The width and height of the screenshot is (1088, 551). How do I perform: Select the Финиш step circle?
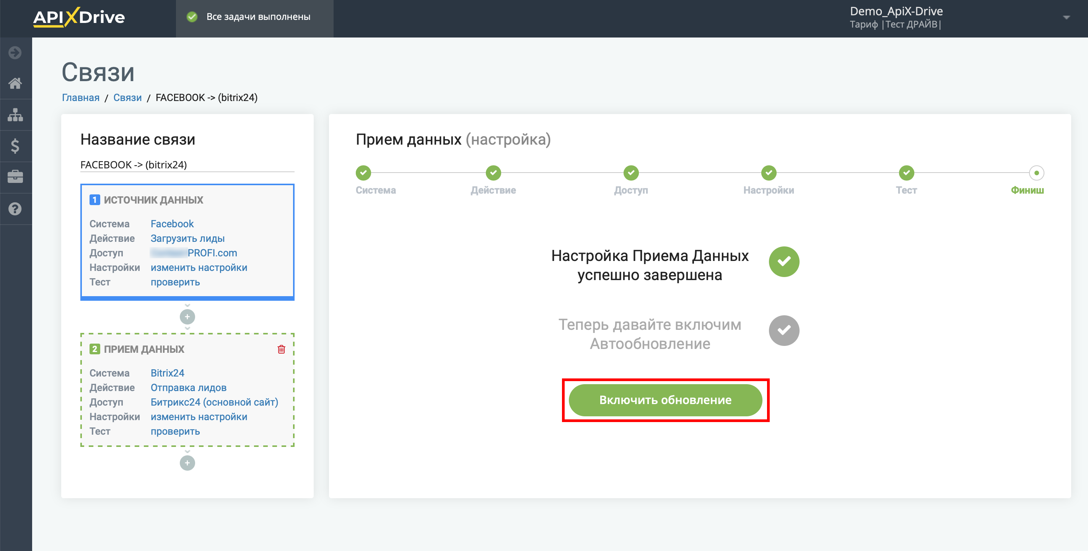pyautogui.click(x=1036, y=173)
